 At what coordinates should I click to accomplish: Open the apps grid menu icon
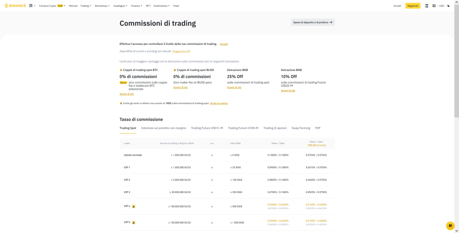click(x=31, y=6)
